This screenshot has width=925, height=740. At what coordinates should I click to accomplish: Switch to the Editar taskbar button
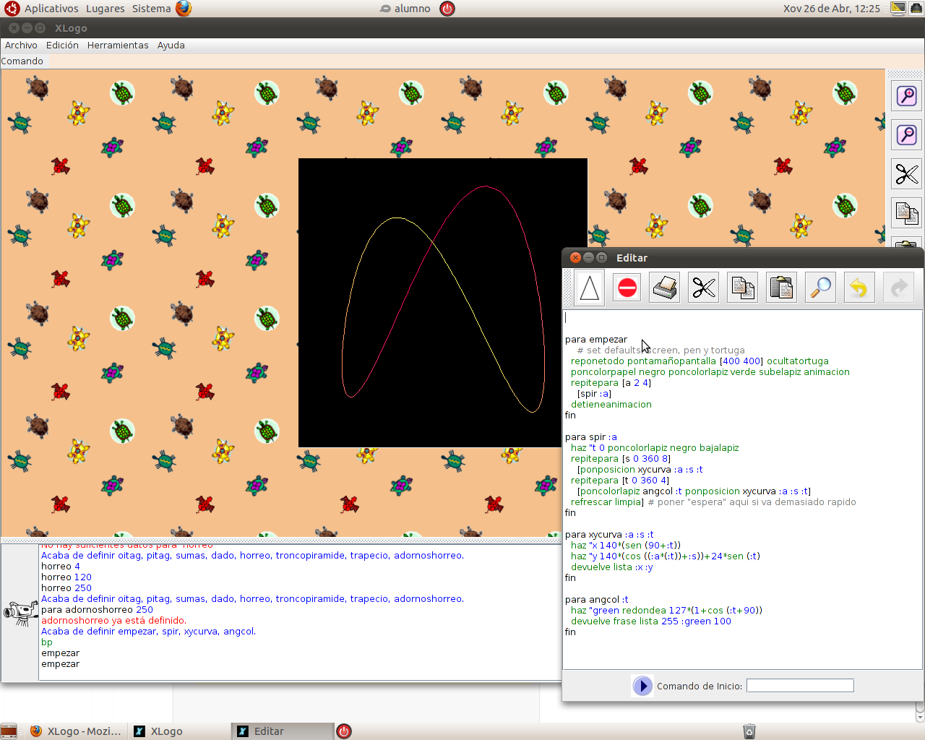tap(283, 731)
